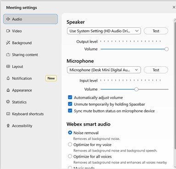Image resolution: width=176 pixels, height=169 pixels.
Task: Select the Layout settings section
Action: (x=31, y=67)
